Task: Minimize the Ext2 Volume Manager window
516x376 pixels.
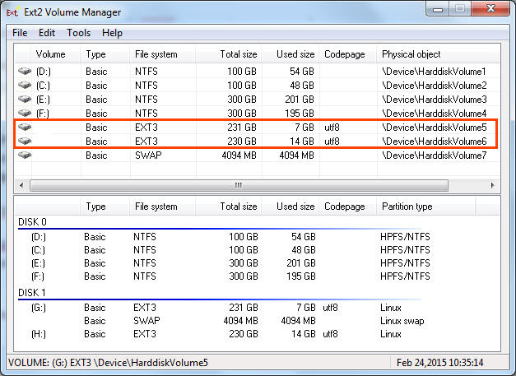Action: [x=438, y=9]
